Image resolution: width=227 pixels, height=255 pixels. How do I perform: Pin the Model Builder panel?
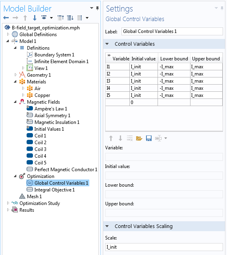(97, 8)
